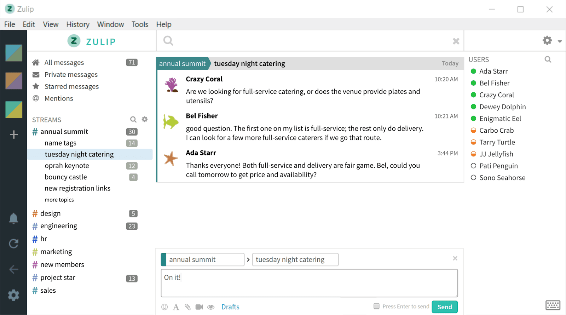The width and height of the screenshot is (566, 315).
Task: Open the gear settings dropdown menu
Action: [552, 41]
